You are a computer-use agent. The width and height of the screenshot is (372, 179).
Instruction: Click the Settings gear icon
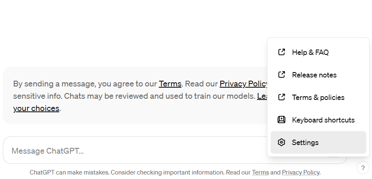[x=281, y=143]
